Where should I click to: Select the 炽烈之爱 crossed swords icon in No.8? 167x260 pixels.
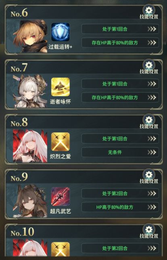(x=61, y=142)
